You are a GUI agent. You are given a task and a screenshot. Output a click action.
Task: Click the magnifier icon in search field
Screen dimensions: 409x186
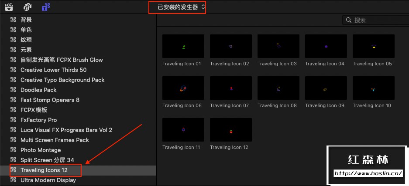pos(348,20)
